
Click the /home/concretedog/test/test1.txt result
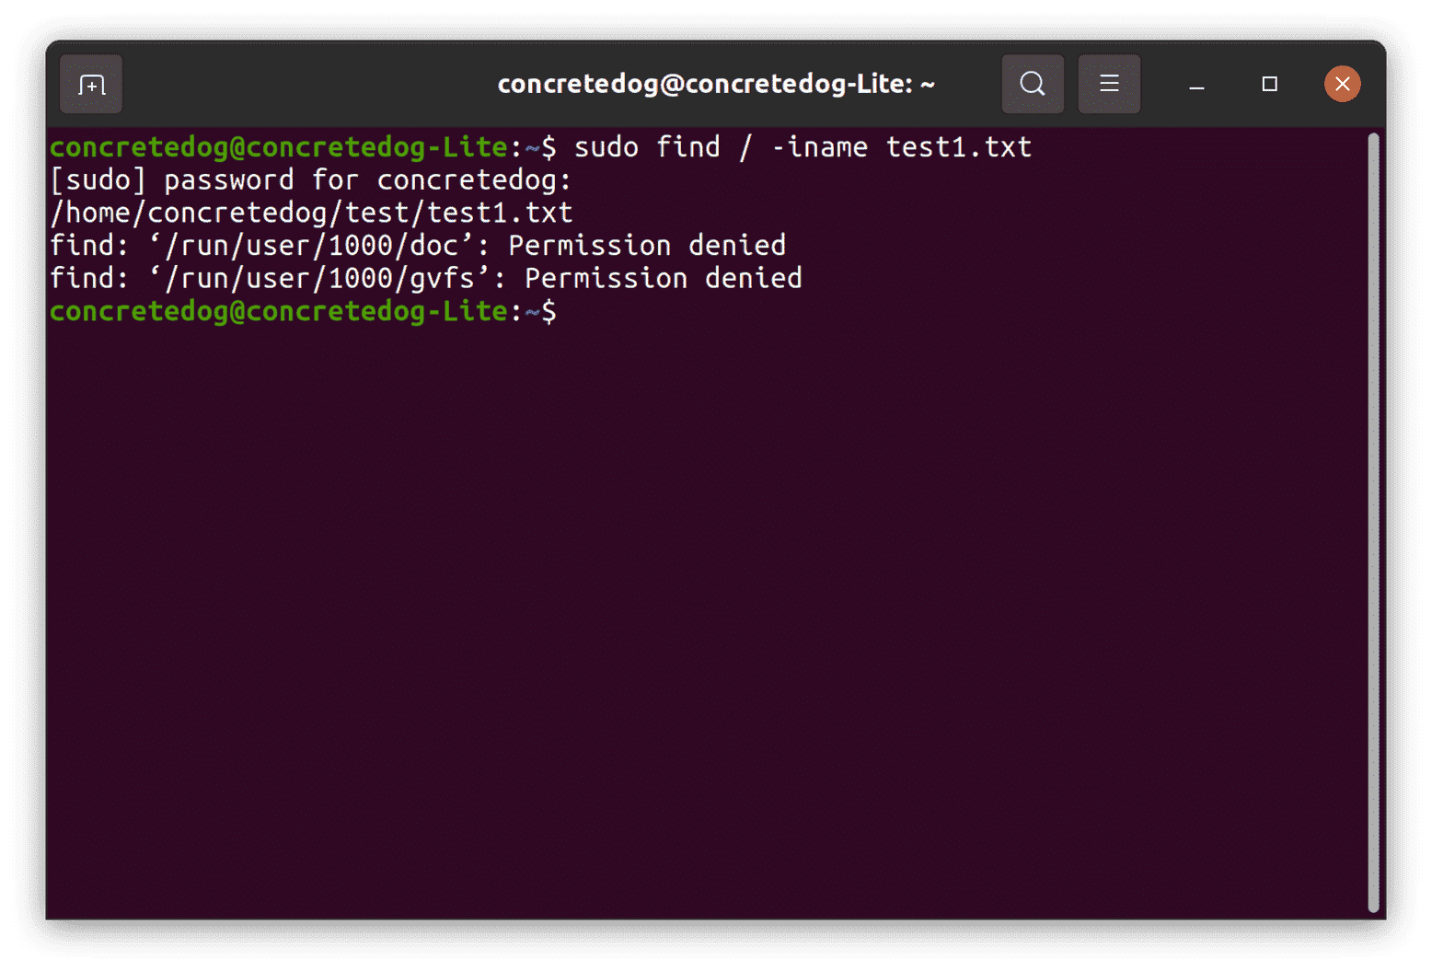click(x=311, y=214)
